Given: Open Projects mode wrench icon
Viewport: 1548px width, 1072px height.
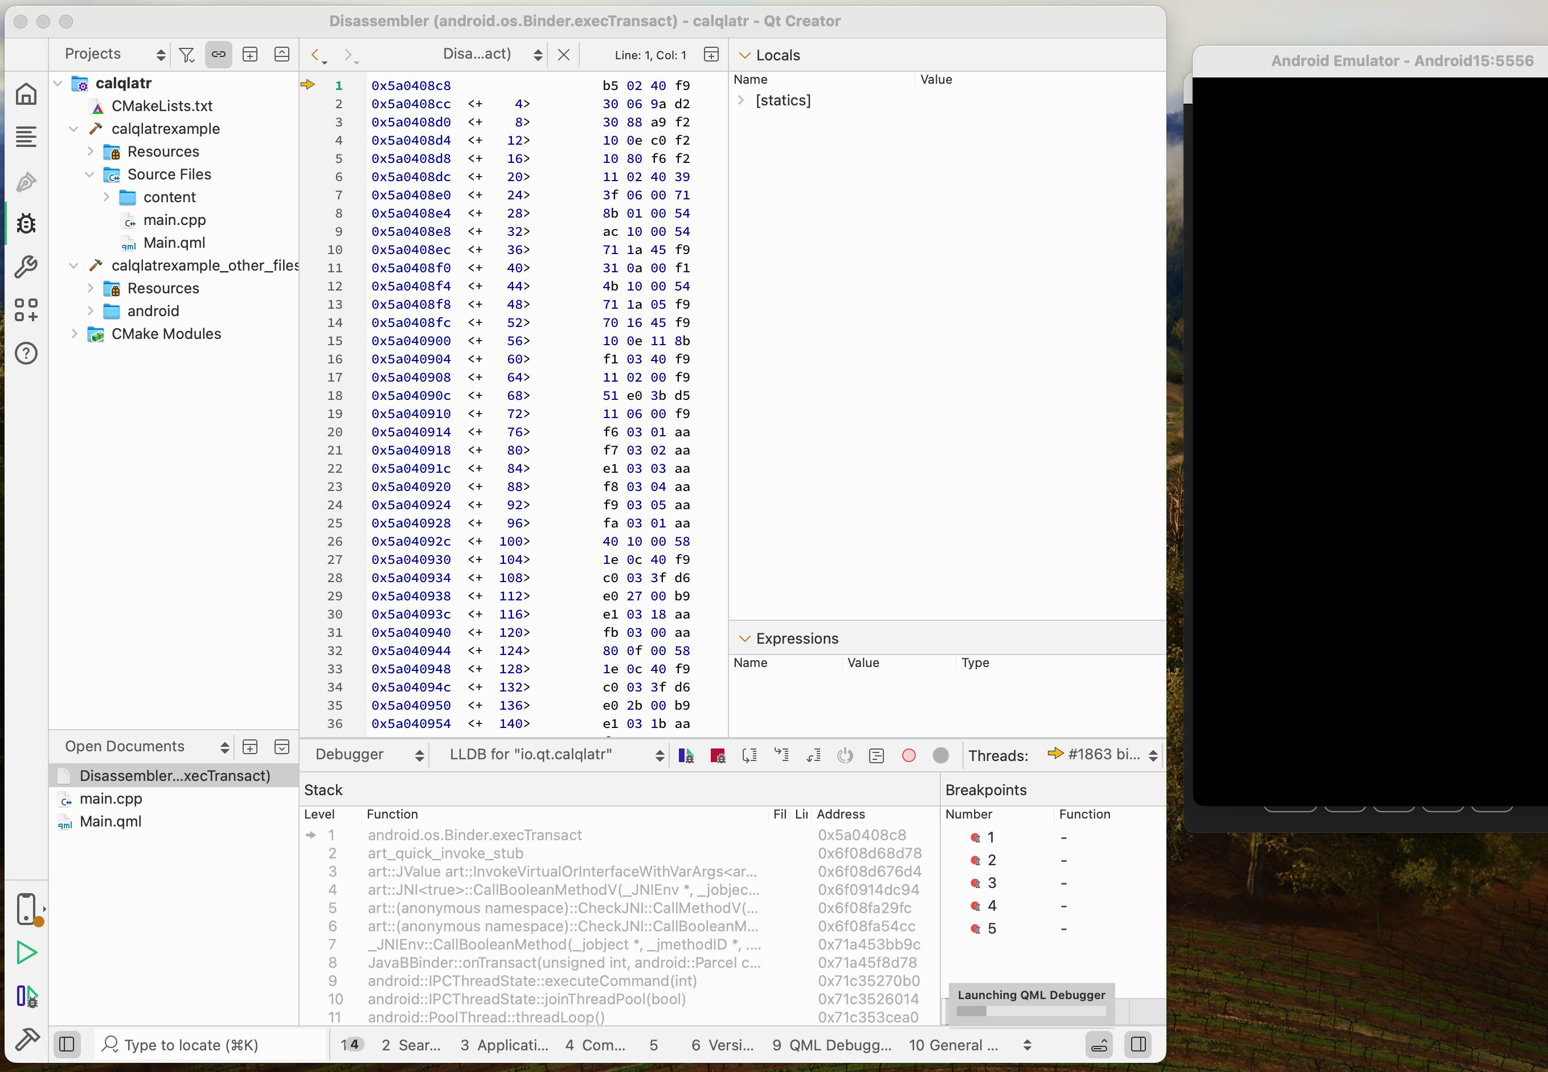Looking at the screenshot, I should pos(26,267).
